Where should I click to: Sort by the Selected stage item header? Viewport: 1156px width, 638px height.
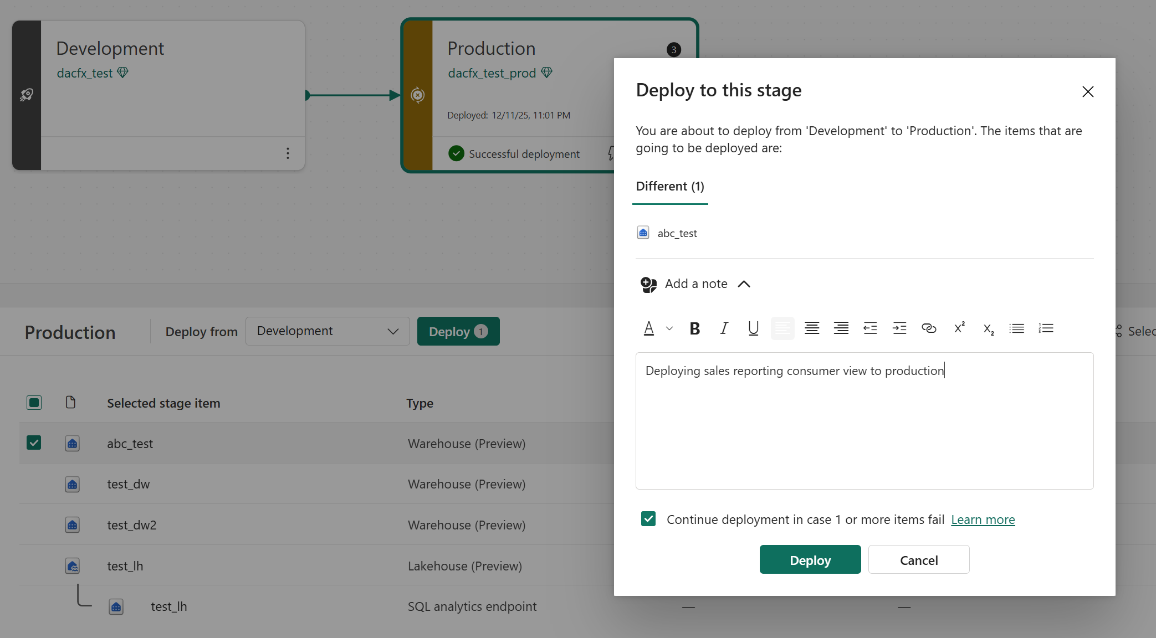tap(163, 403)
